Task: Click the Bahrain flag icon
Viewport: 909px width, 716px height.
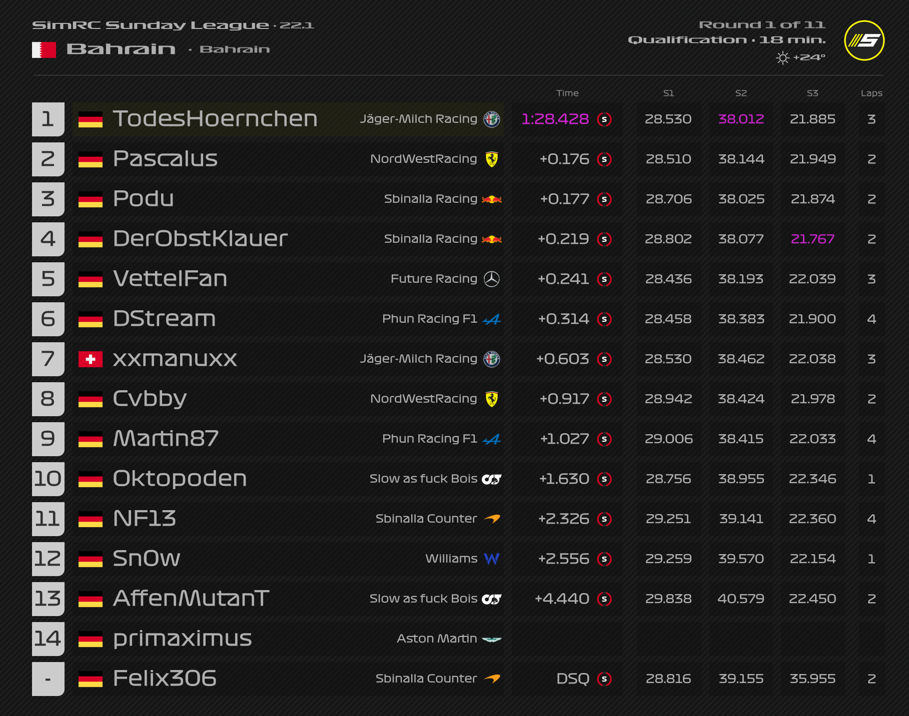Action: click(44, 49)
